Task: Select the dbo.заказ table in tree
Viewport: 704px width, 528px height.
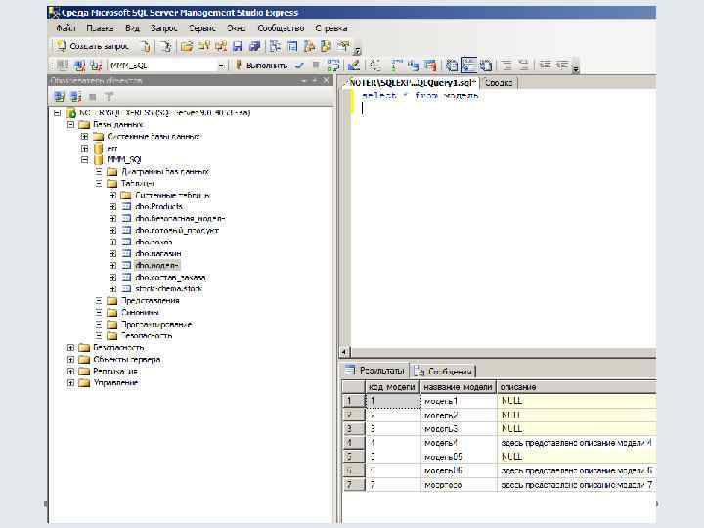Action: (x=153, y=242)
